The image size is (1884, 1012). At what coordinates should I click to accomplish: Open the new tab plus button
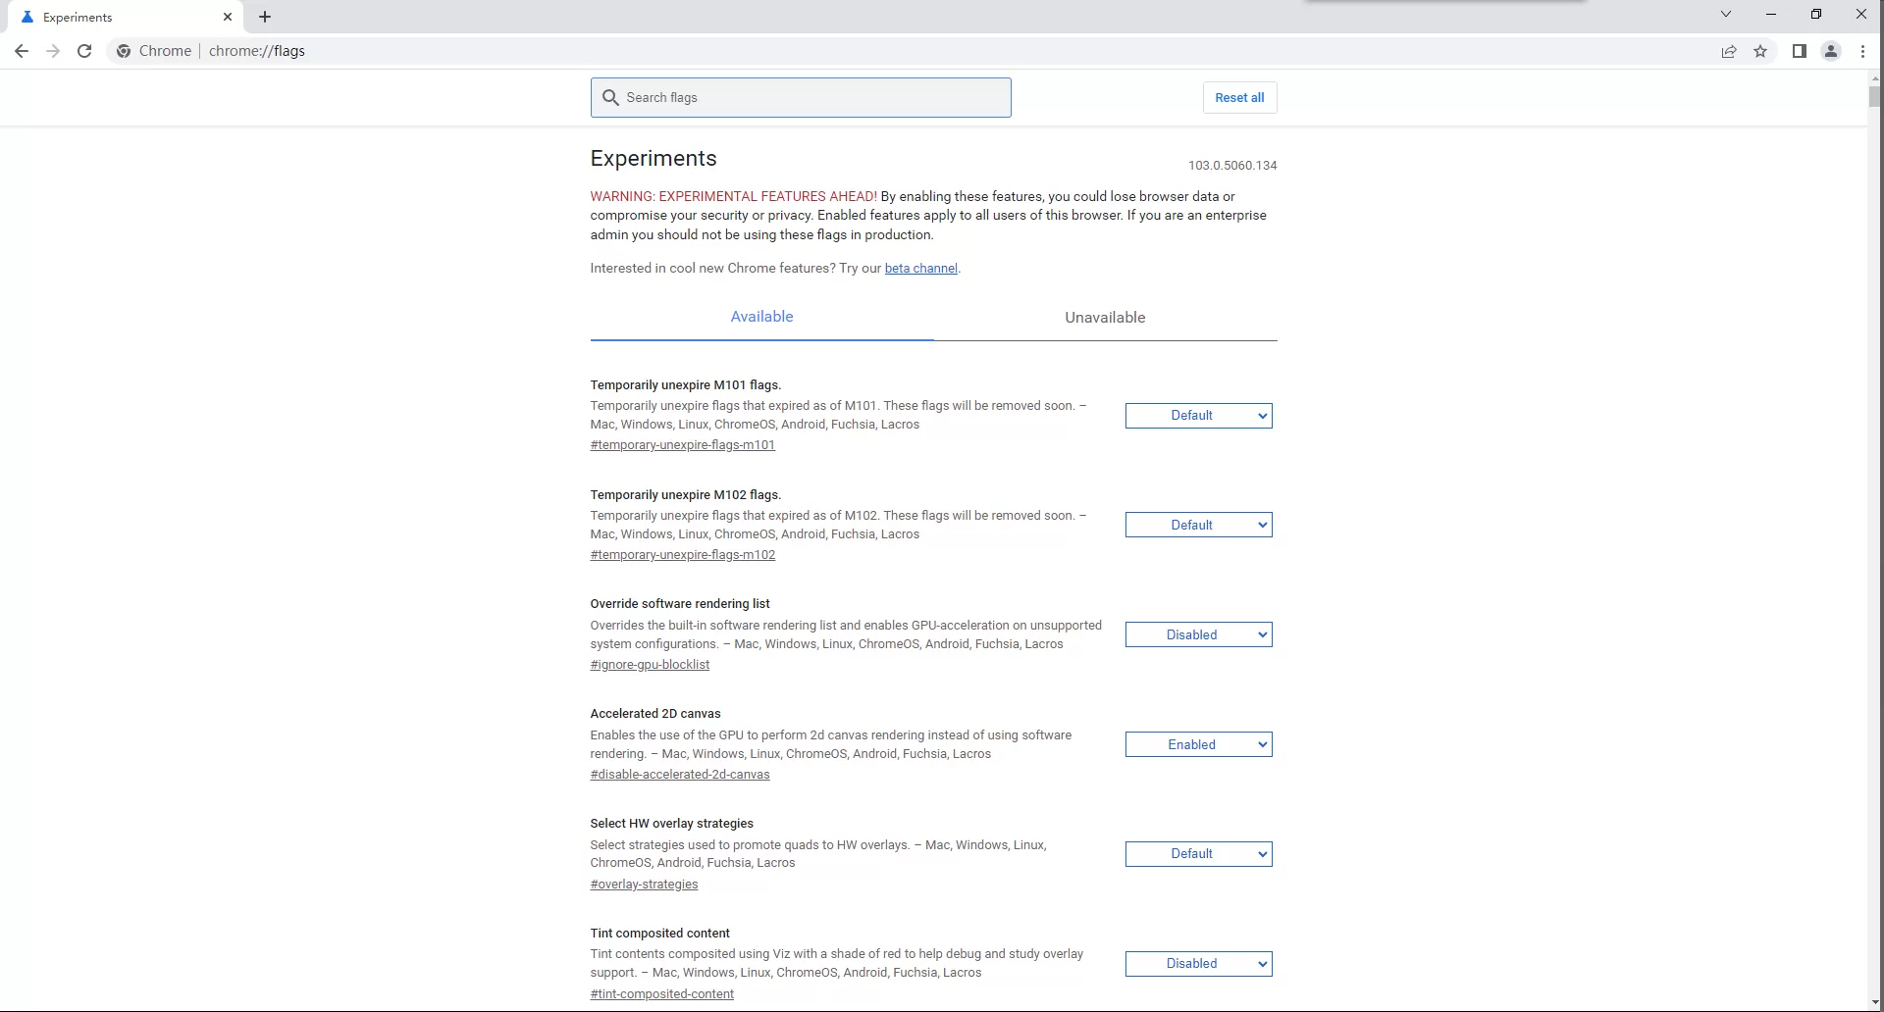[x=265, y=17]
